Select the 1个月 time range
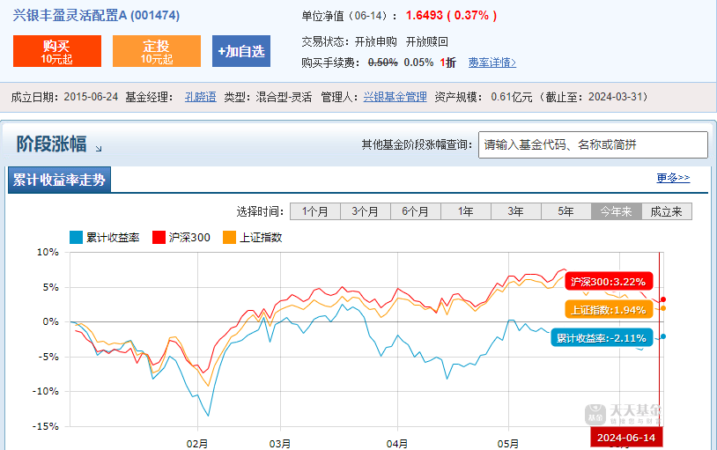 point(314,211)
